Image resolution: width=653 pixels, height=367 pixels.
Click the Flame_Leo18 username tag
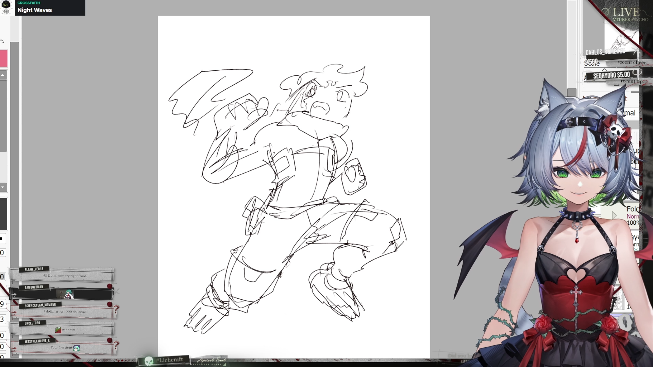[34, 269]
